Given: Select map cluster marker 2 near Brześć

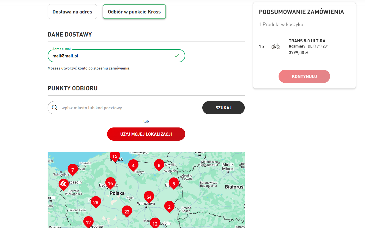Looking at the screenshot, I should (169, 207).
